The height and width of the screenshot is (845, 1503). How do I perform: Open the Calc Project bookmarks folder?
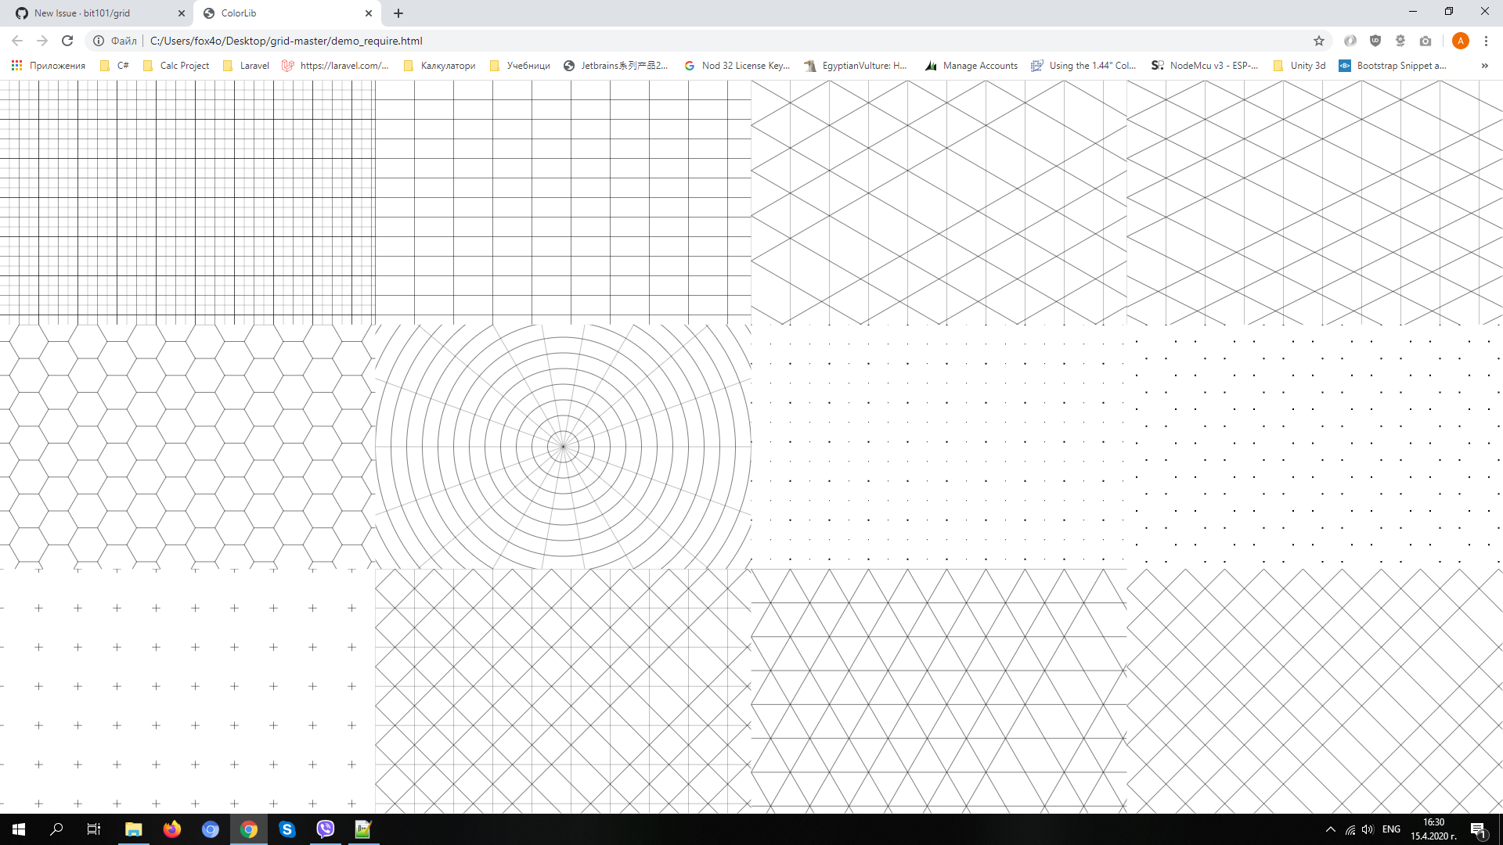click(x=176, y=66)
